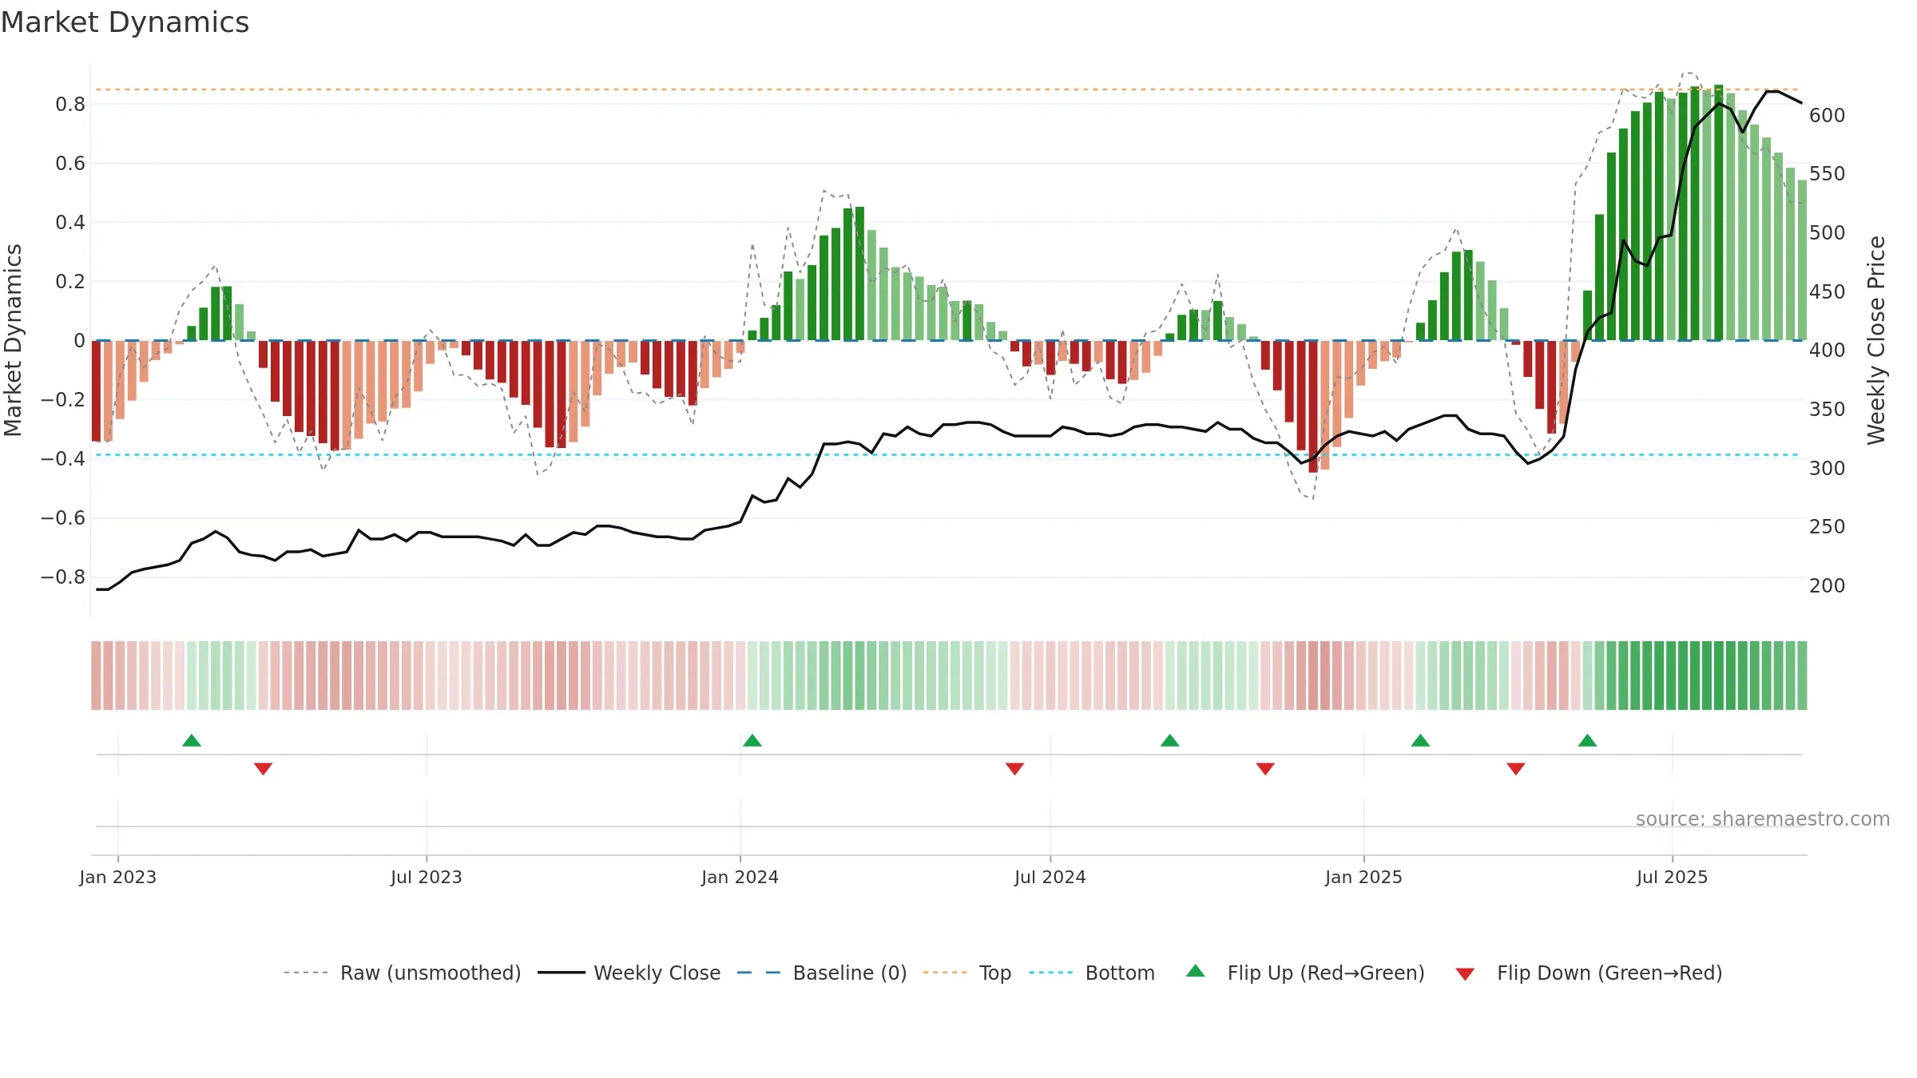Click the 300 tick on the price axis

point(1828,468)
